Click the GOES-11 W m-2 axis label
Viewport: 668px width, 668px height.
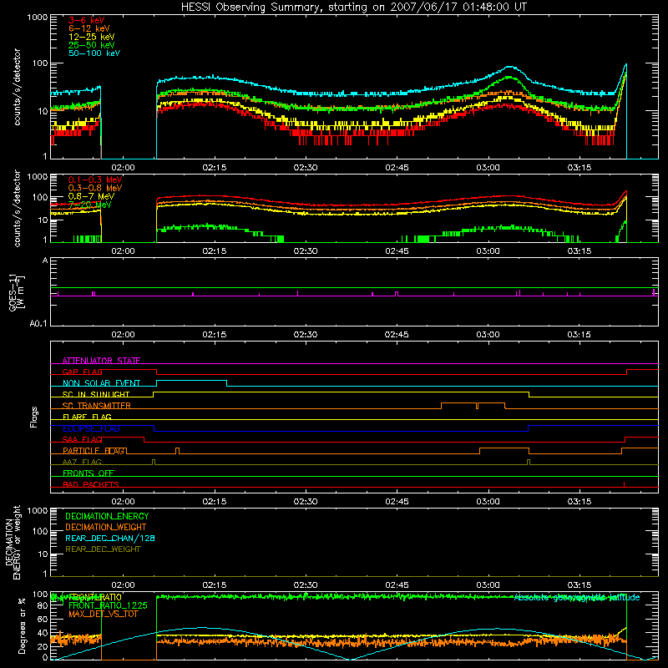click(x=16, y=292)
